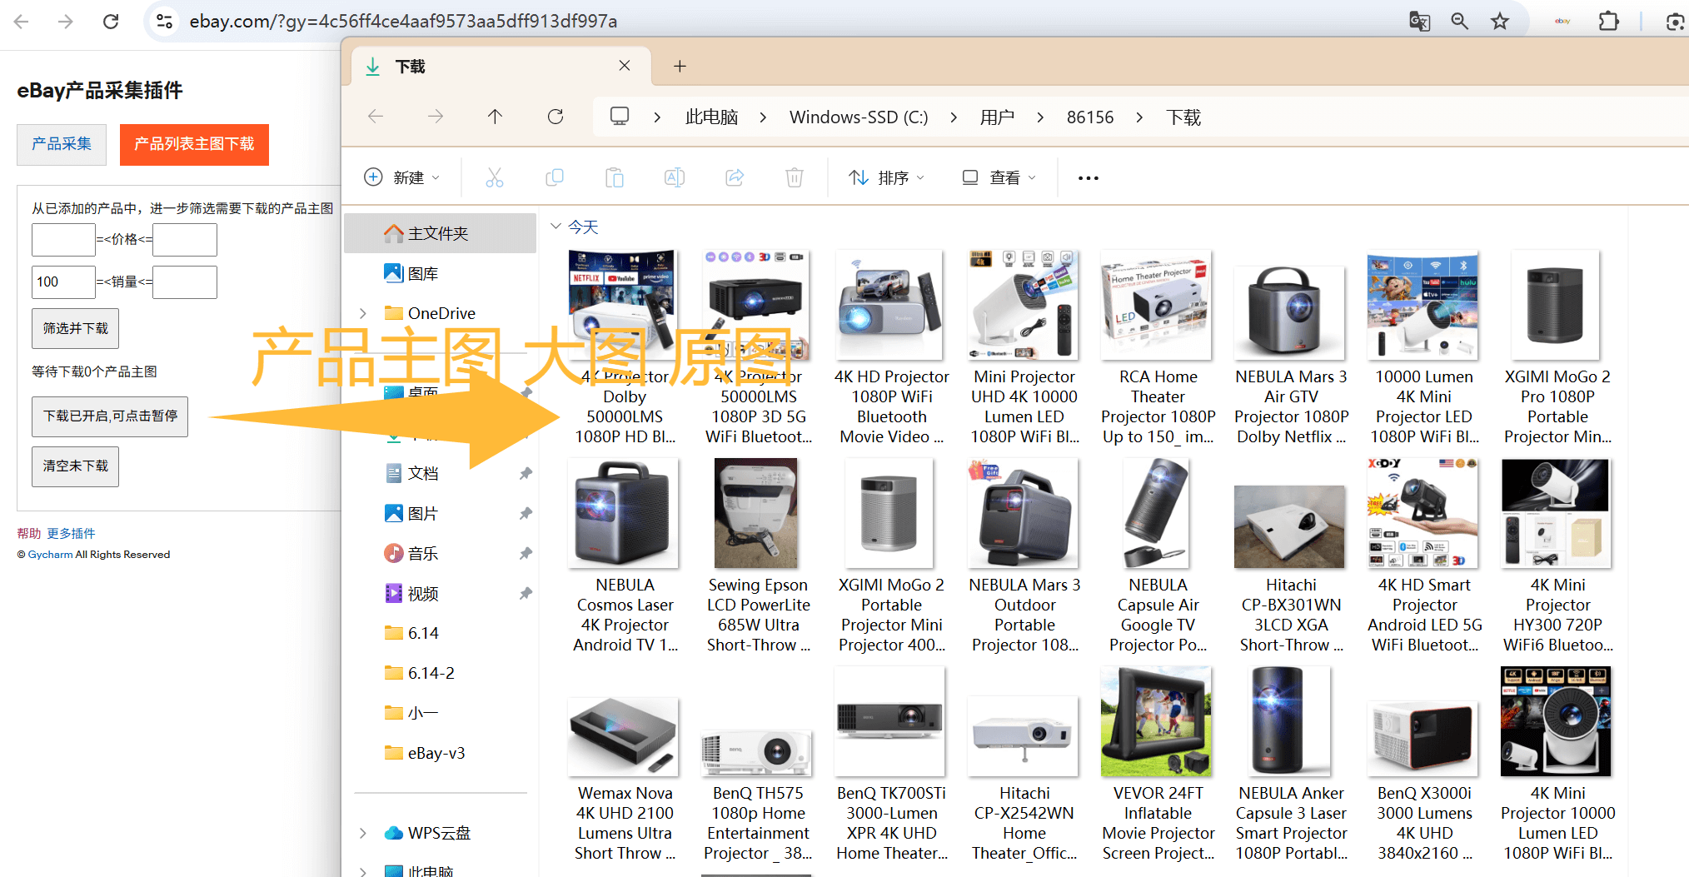
Task: Switch to the 产品列表主图下载 tab
Action: (x=194, y=144)
